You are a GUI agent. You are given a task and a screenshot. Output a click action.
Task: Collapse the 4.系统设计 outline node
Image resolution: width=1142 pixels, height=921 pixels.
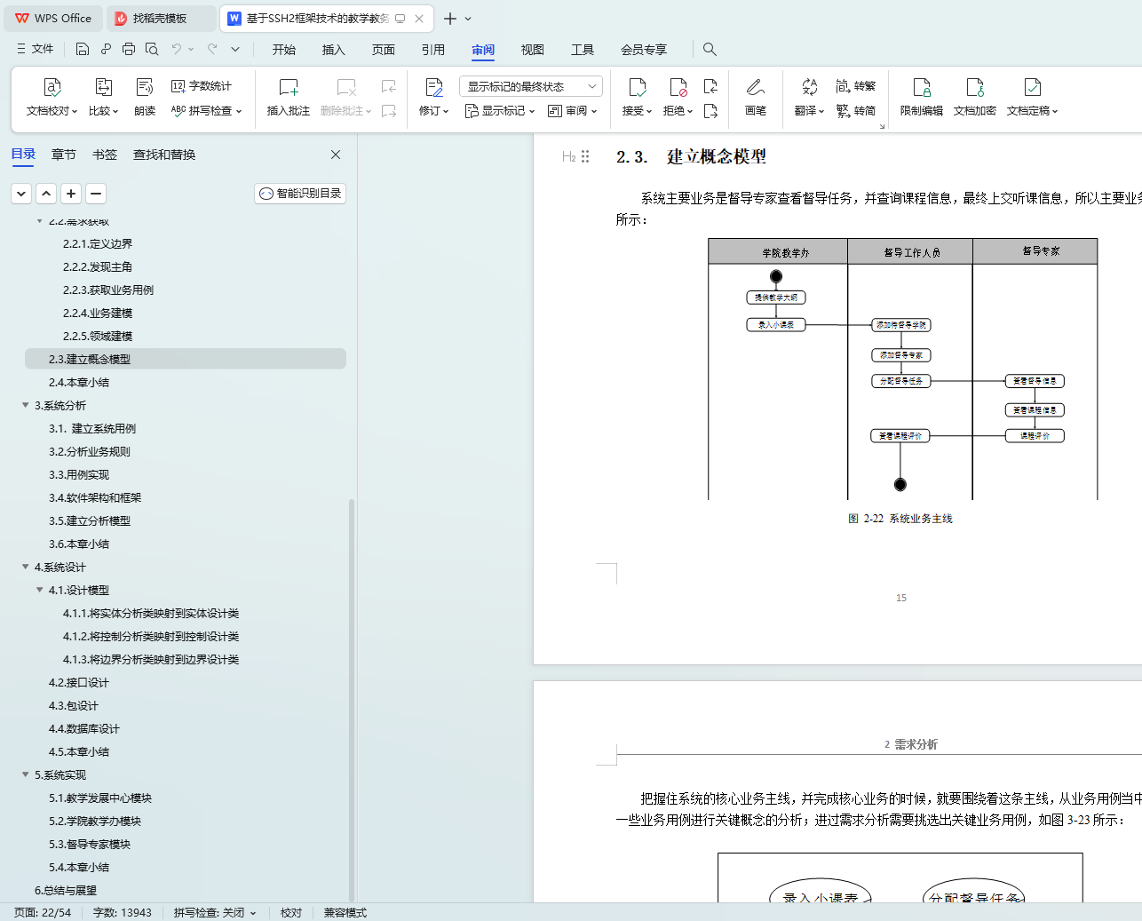click(x=26, y=567)
